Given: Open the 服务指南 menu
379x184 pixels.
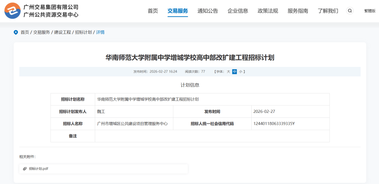Looking at the screenshot, I should pos(298,11).
